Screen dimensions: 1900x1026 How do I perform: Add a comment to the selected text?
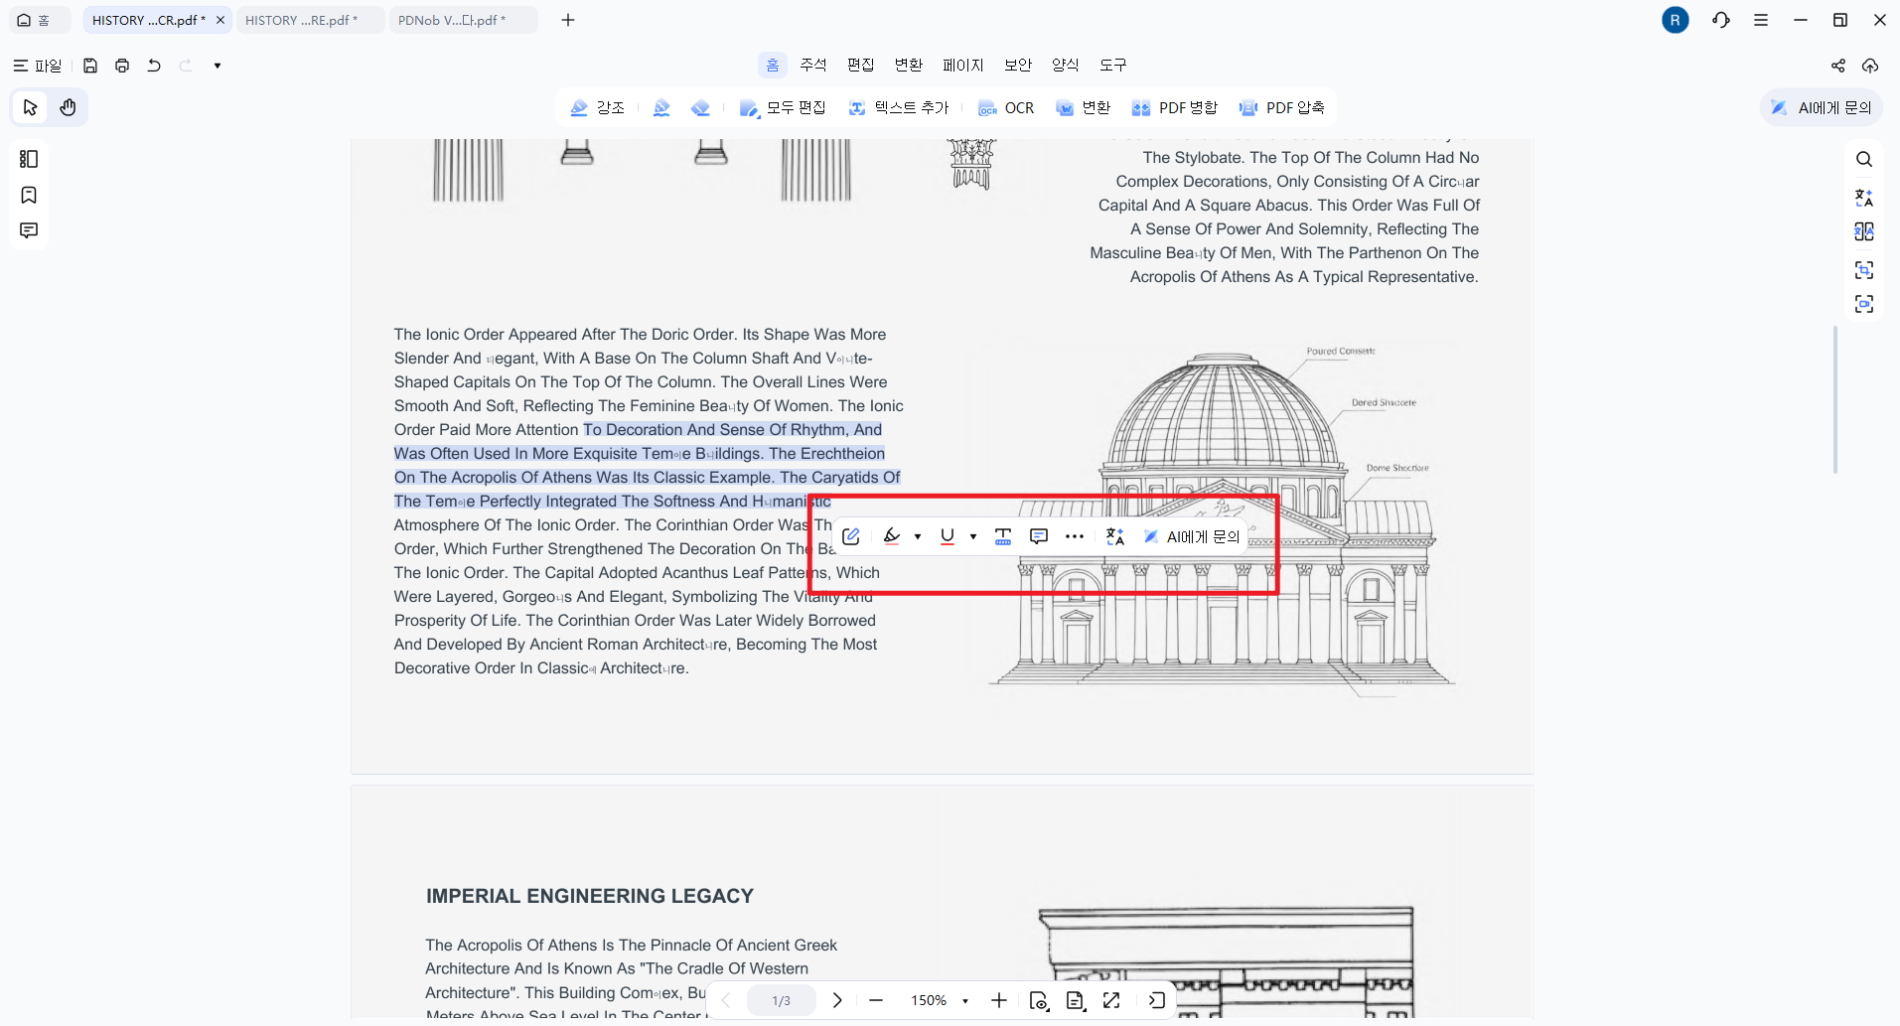click(1039, 536)
